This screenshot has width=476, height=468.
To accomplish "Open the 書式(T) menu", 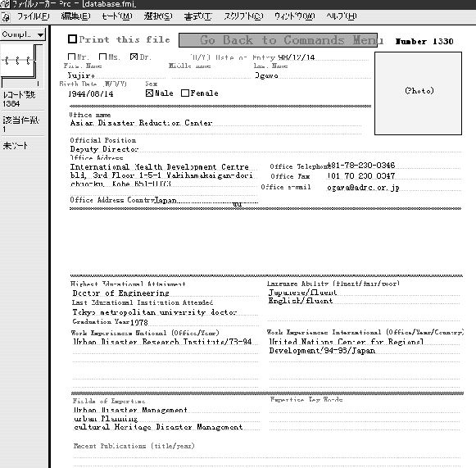I will pyautogui.click(x=198, y=16).
